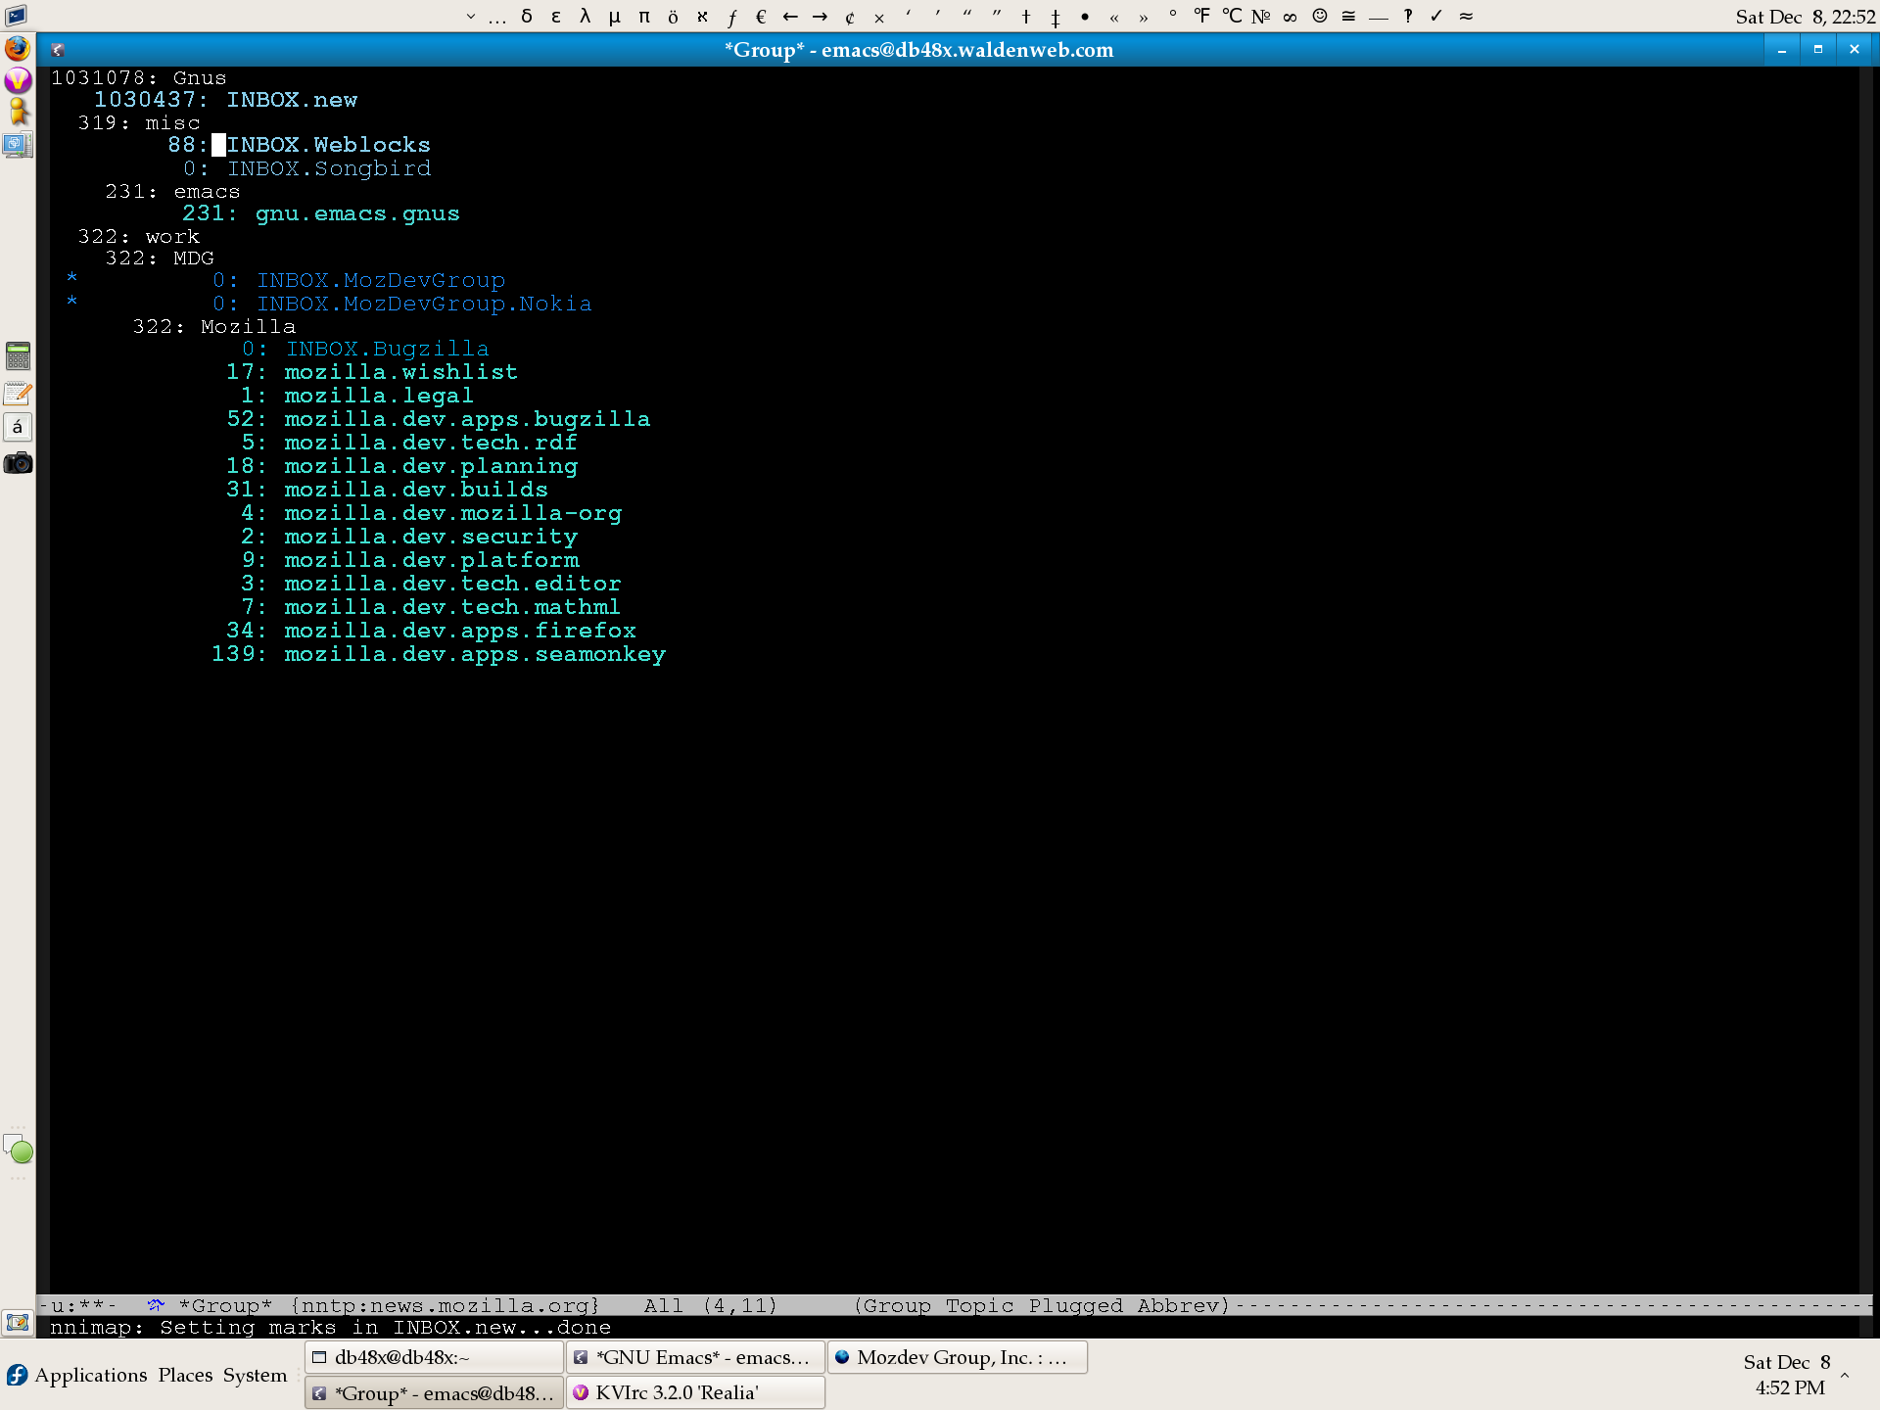
Task: Launch the screenshot camera tool
Action: pos(18,463)
